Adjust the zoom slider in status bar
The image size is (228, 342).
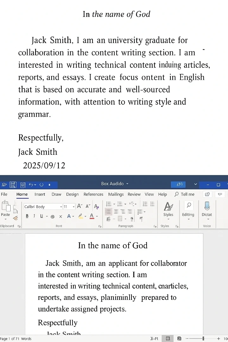[203, 339]
